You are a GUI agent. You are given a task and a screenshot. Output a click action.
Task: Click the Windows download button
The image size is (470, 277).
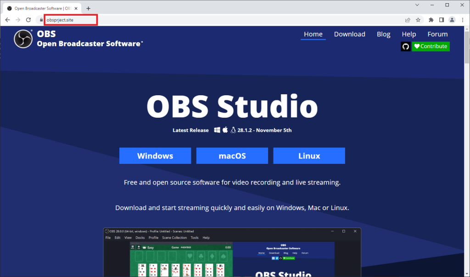[155, 156]
